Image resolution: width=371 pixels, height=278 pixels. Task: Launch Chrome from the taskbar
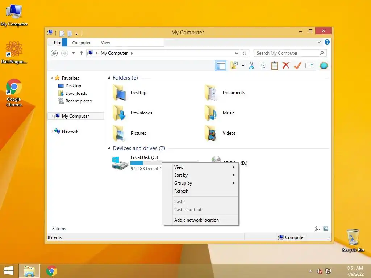51,271
